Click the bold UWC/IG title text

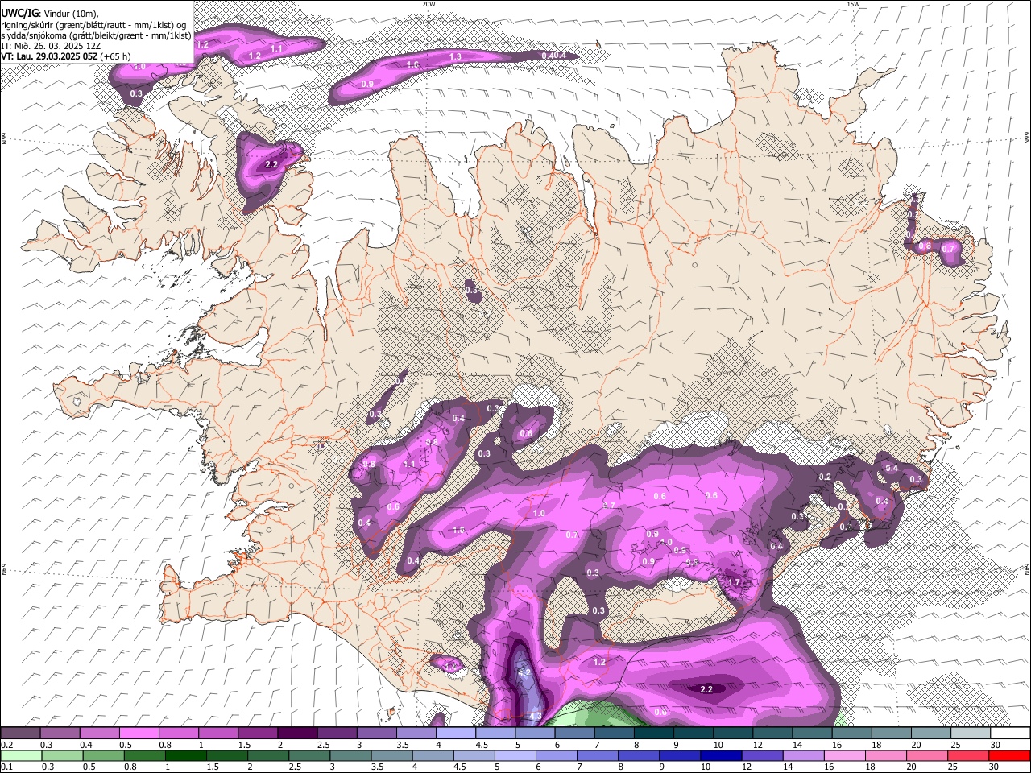pyautogui.click(x=19, y=13)
